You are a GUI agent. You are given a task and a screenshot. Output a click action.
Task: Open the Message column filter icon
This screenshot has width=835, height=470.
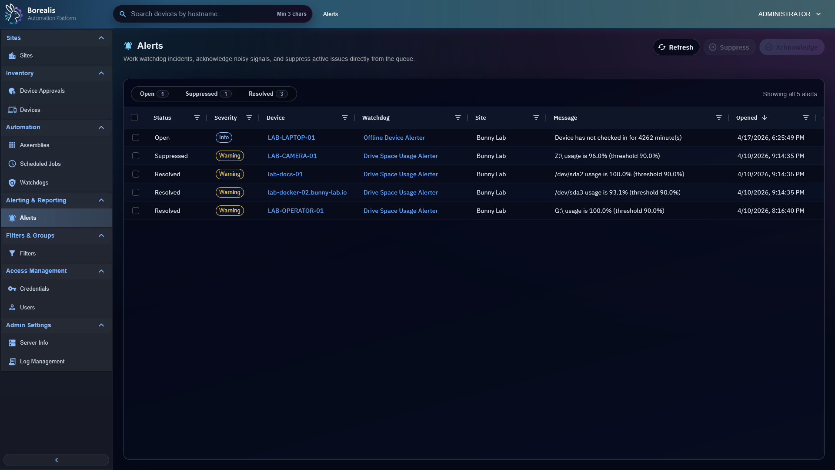tap(719, 117)
